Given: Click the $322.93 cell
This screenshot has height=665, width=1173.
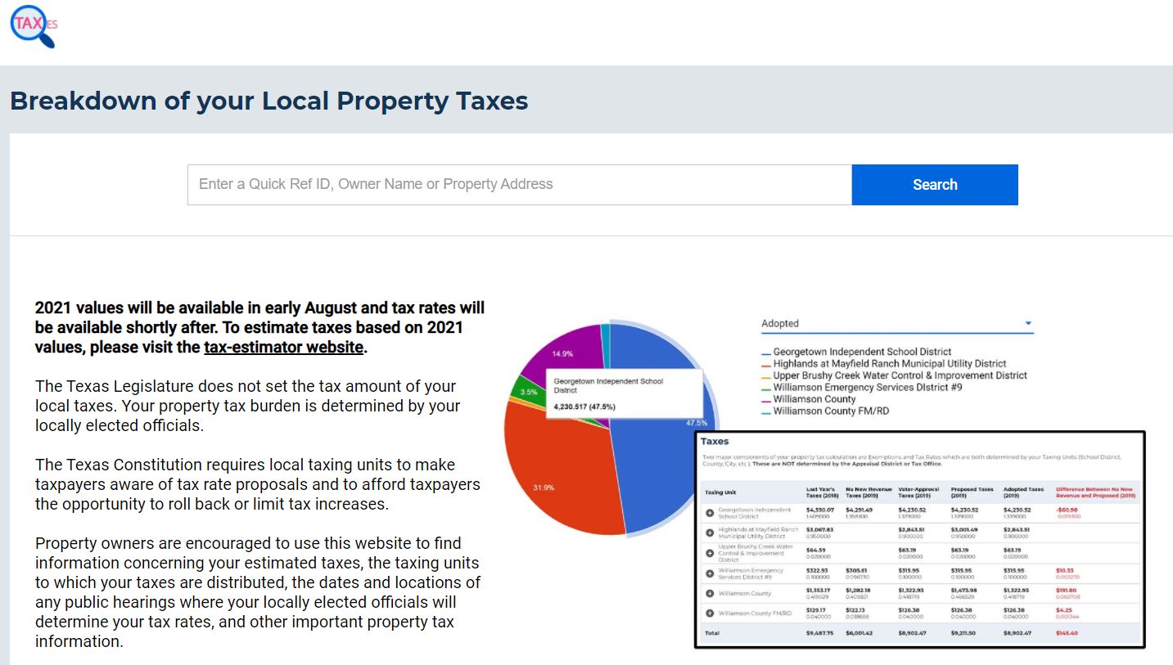Looking at the screenshot, I should [x=818, y=570].
